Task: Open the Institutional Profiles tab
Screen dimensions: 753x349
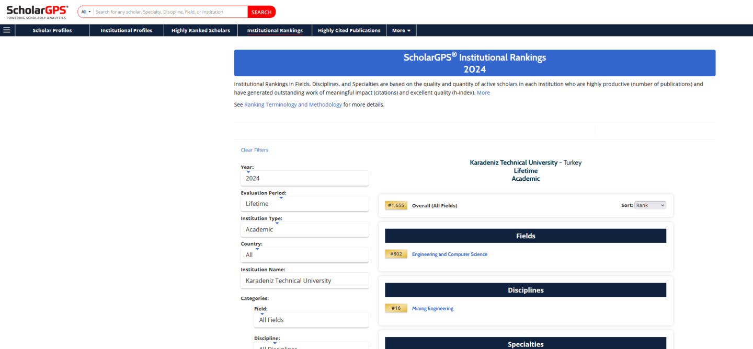Action: click(127, 30)
